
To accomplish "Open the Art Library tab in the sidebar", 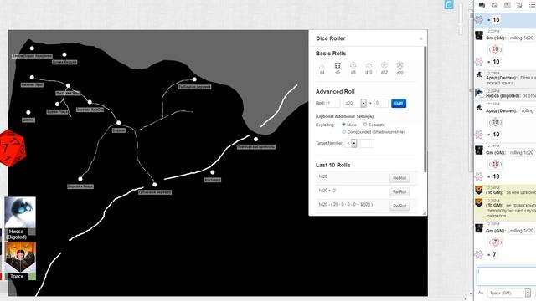I will coord(495,5).
